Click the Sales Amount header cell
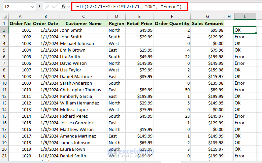 click(207, 23)
